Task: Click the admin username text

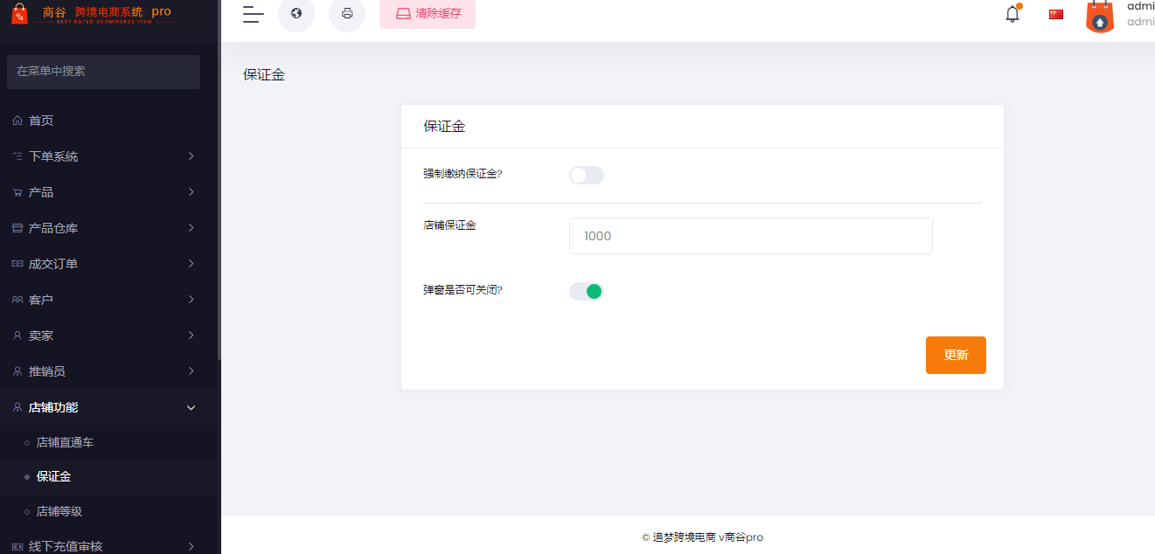Action: [x=1141, y=6]
